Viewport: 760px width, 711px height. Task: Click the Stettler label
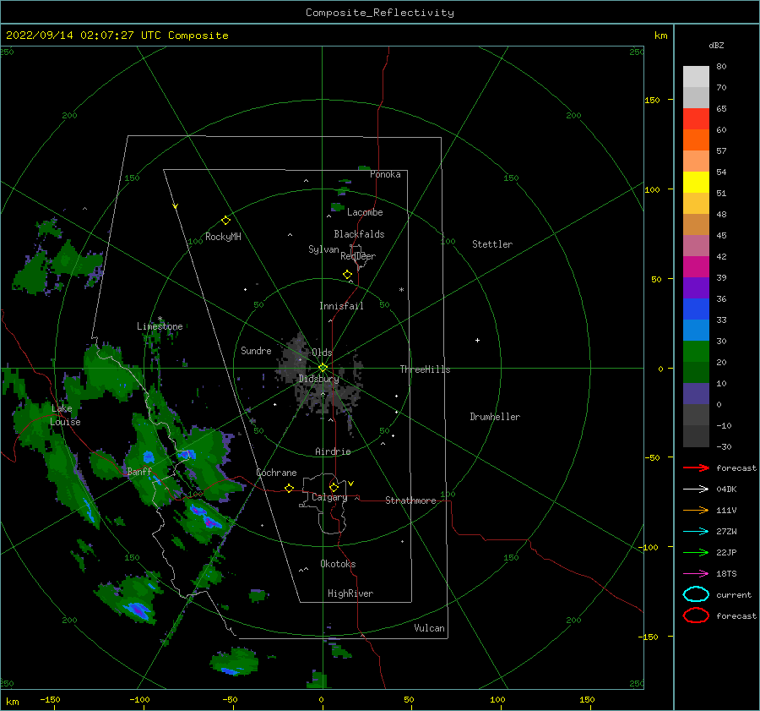tap(492, 244)
